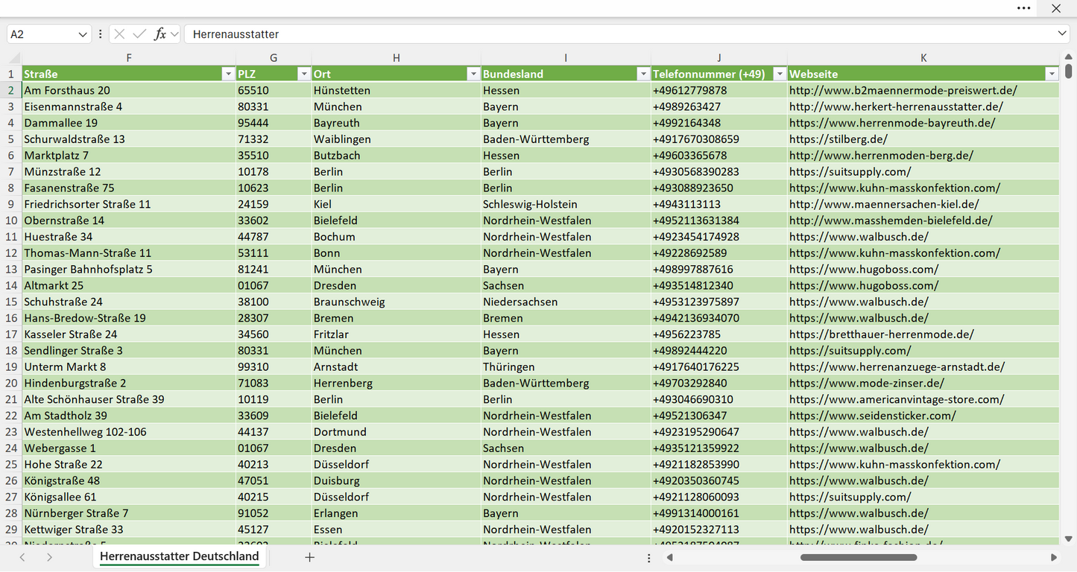Image resolution: width=1077 pixels, height=572 pixels.
Task: Open Ort column filter dropdown
Action: [473, 74]
